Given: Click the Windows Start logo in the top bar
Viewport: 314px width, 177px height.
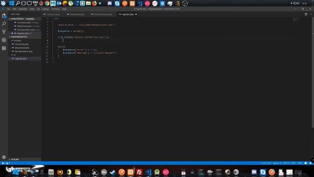Looking at the screenshot, I should coord(12,3).
